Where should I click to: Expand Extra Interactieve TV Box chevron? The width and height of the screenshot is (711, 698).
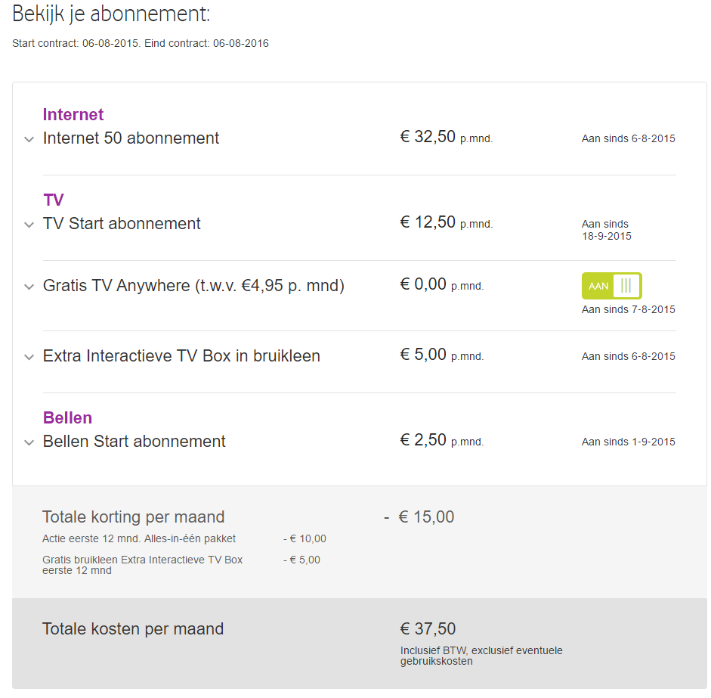29,357
